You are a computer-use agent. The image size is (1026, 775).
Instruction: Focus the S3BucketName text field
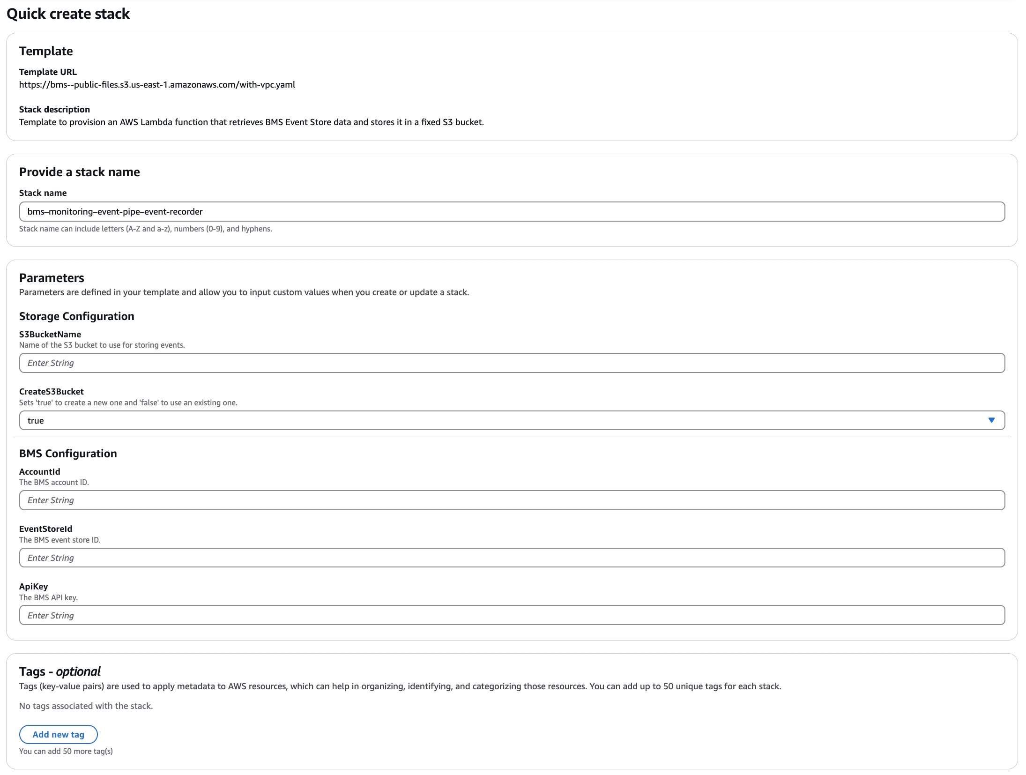click(511, 363)
